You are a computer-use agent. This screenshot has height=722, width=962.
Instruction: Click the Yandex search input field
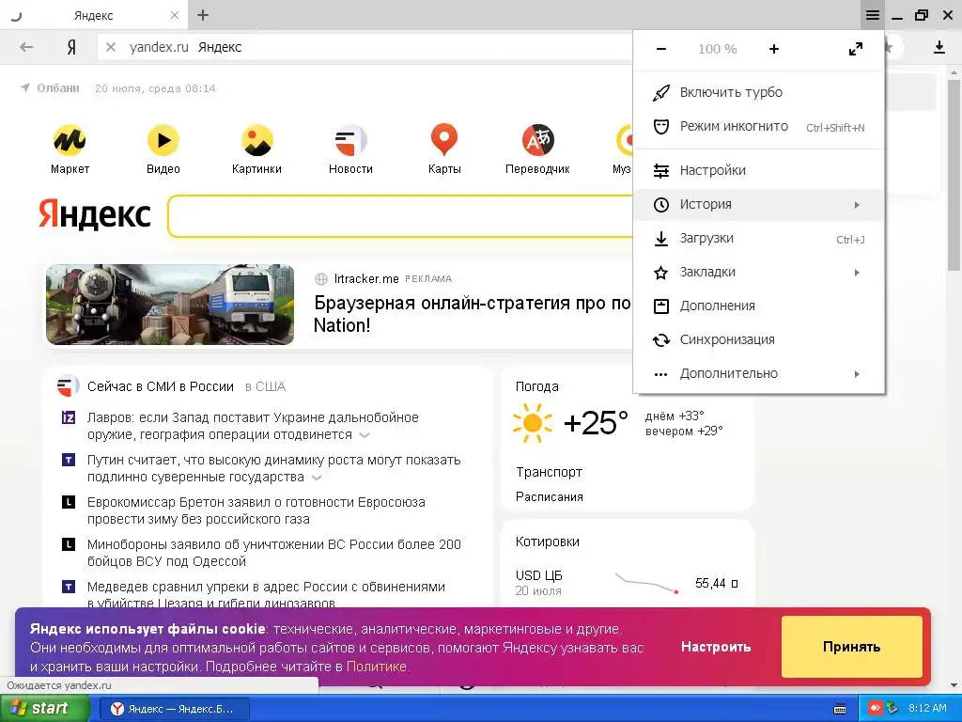[400, 216]
